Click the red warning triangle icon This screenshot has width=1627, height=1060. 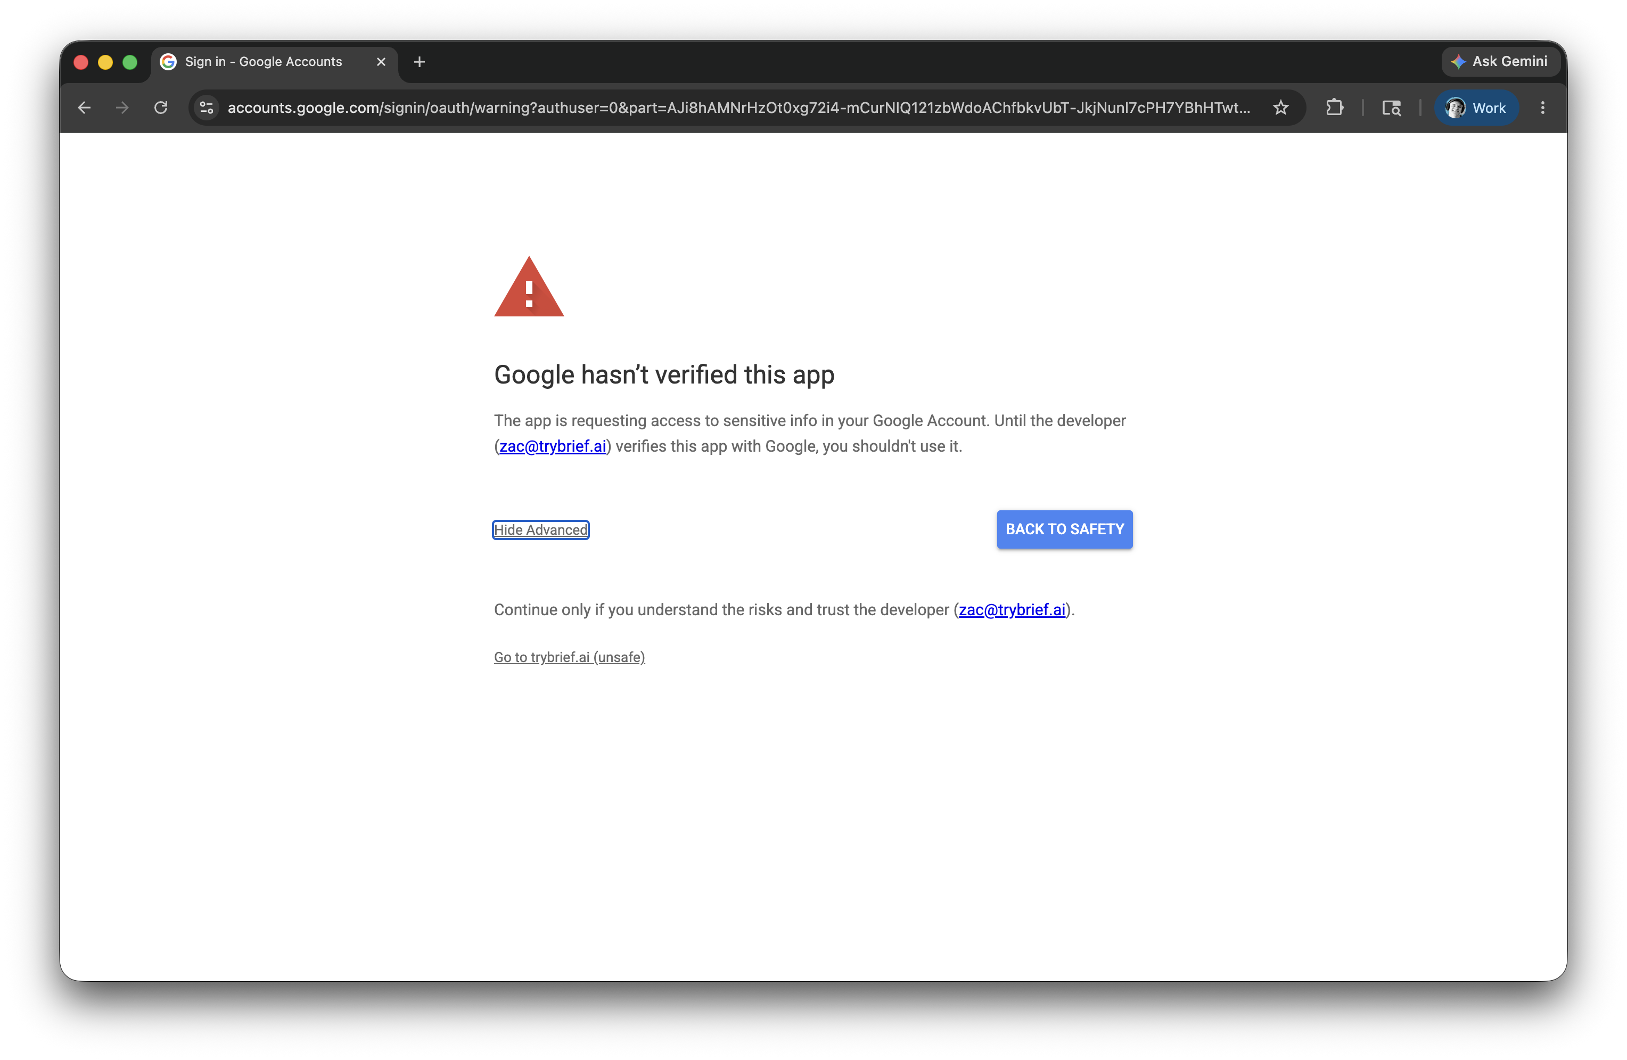pos(529,287)
